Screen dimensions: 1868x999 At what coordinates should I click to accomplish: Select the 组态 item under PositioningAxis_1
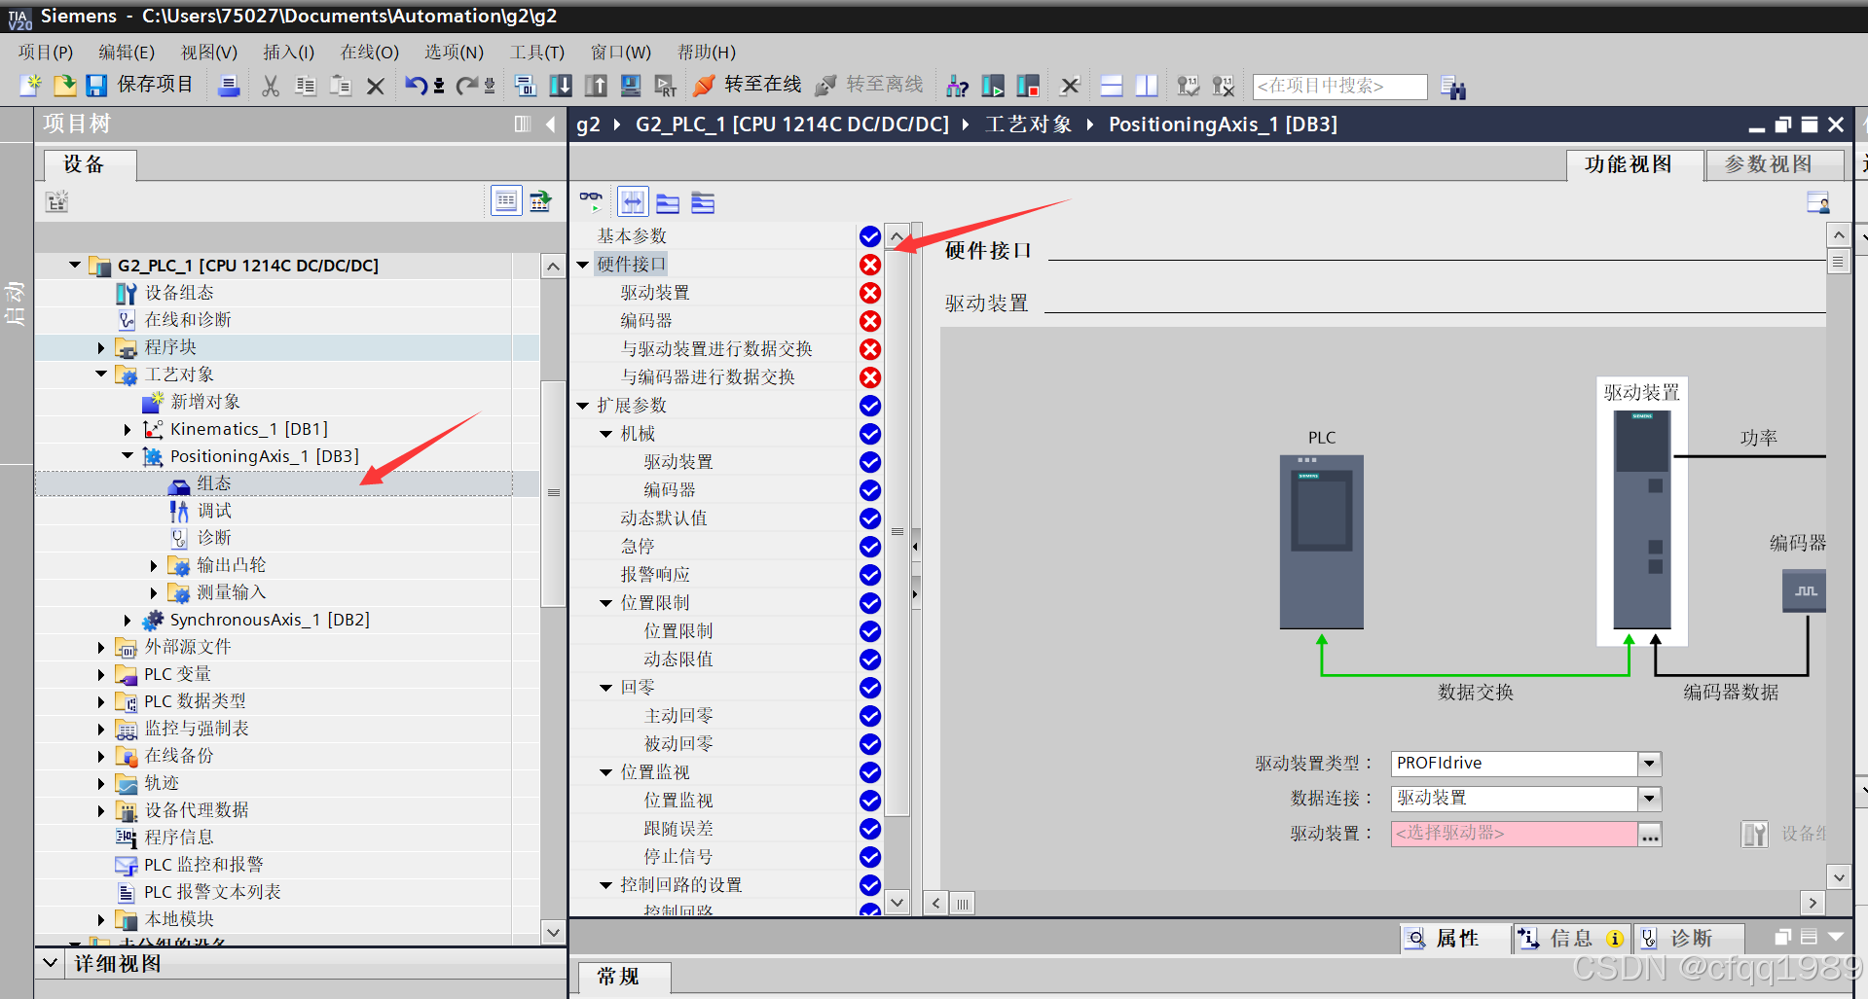point(214,483)
